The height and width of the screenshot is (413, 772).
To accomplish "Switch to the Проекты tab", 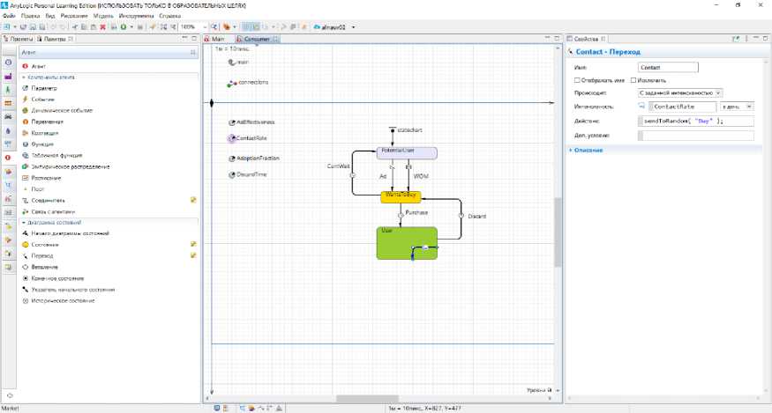I will (21, 40).
